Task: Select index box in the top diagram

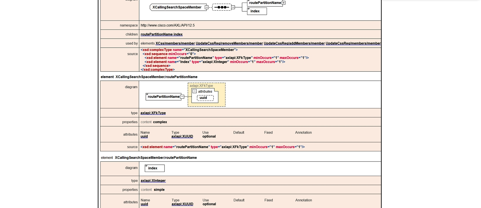Action: click(x=257, y=11)
